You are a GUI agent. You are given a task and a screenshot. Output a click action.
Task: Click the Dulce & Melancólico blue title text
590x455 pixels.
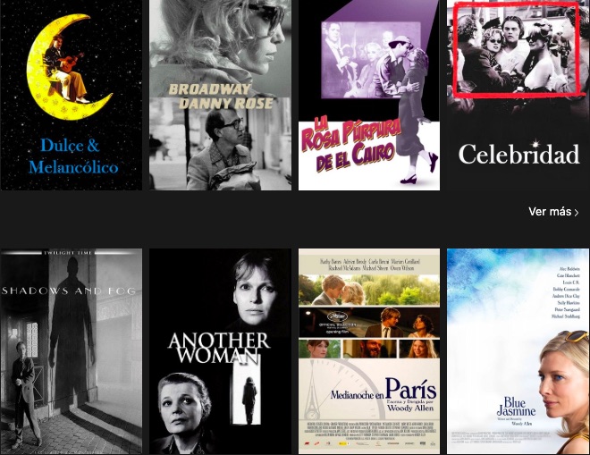pos(73,156)
